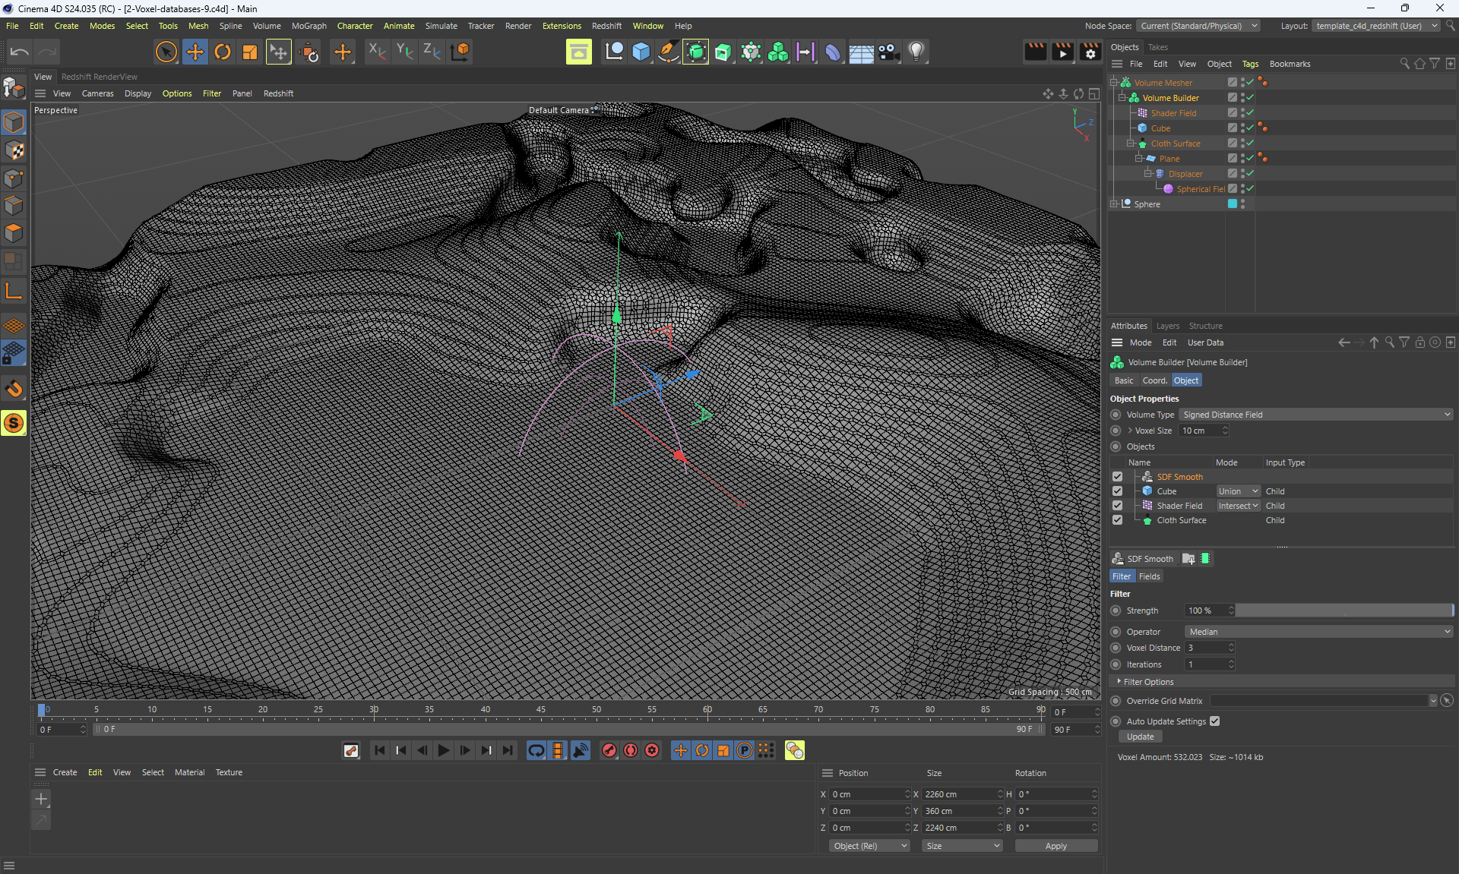Uncheck the Cube entry in Objects list
This screenshot has width=1459, height=874.
pyautogui.click(x=1117, y=491)
